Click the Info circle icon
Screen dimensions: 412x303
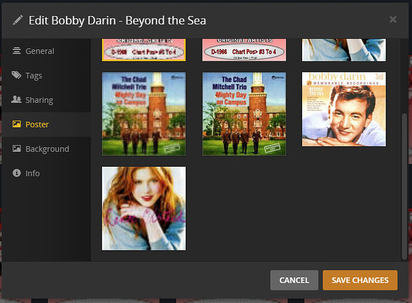17,173
